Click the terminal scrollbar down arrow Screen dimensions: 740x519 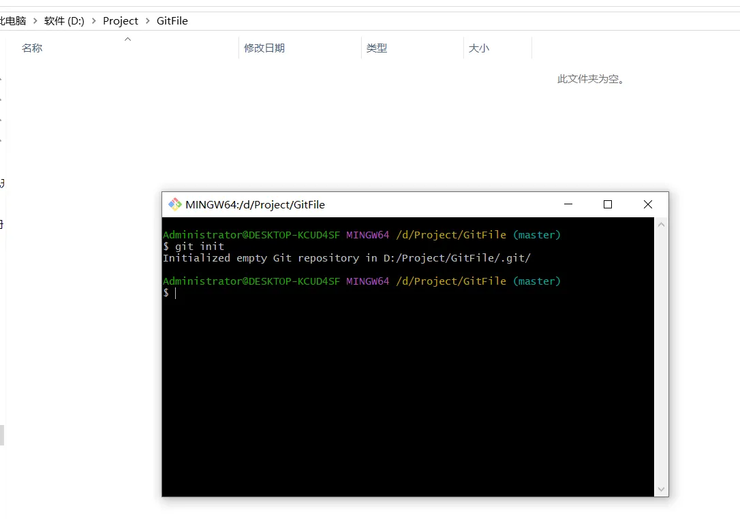661,489
